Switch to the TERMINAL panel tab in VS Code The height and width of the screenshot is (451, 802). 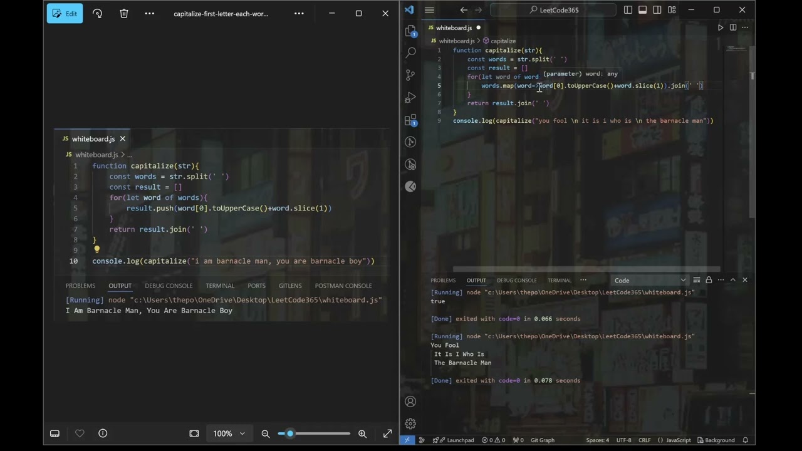[x=560, y=280]
